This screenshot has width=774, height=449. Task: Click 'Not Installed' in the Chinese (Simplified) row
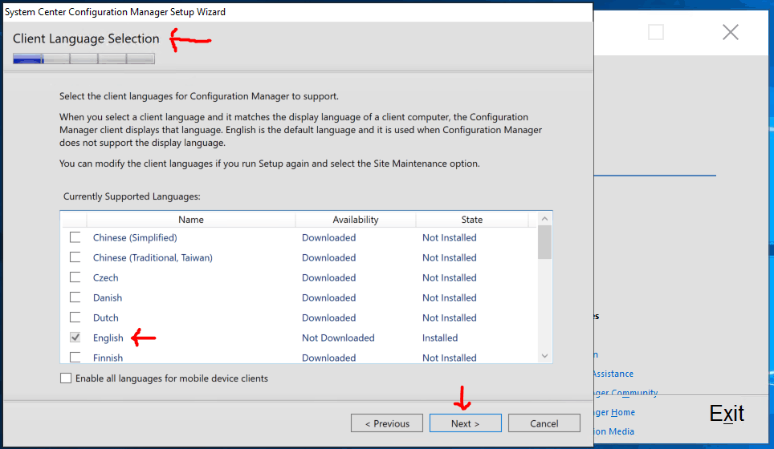coord(449,237)
